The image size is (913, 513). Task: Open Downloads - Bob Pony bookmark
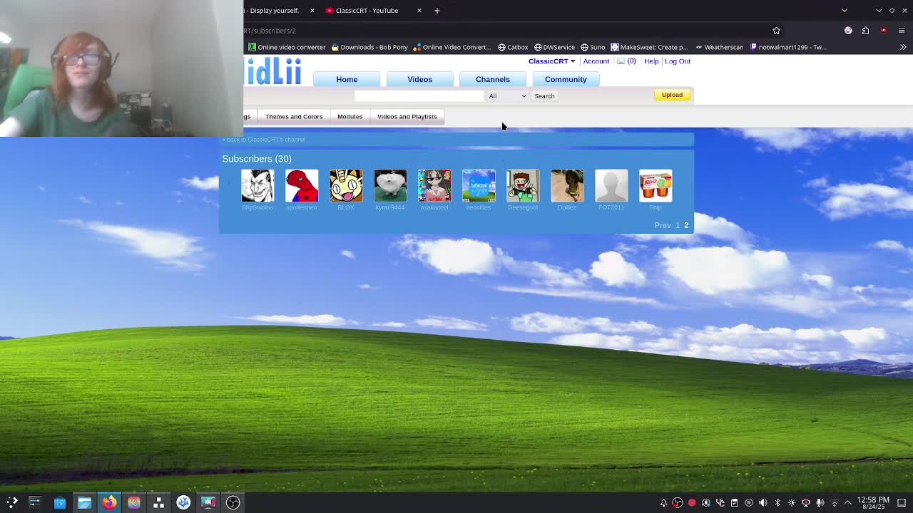pyautogui.click(x=369, y=47)
